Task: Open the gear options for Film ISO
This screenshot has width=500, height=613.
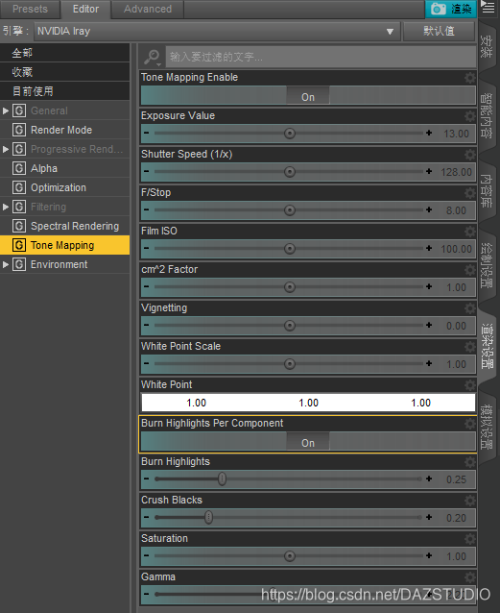Action: [470, 231]
